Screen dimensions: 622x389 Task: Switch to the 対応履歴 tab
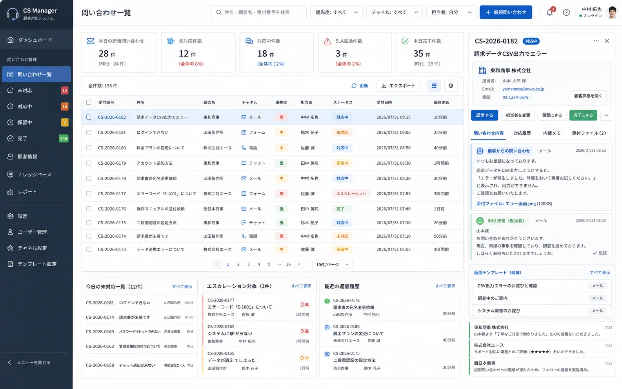(x=522, y=133)
